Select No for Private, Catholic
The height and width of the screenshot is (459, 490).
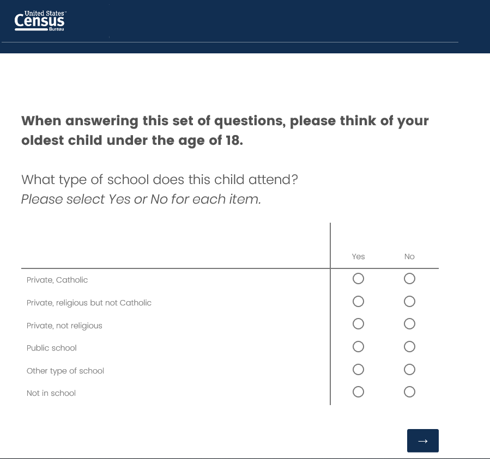(410, 279)
